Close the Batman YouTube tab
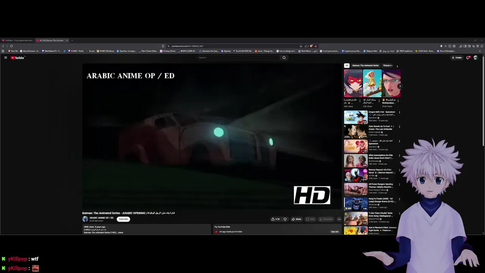This screenshot has width=485, height=273. 67,40
